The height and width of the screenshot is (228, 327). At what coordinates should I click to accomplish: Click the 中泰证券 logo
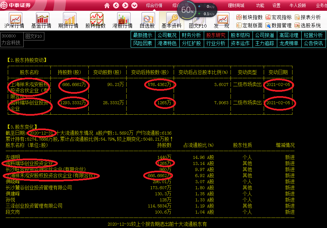click(16, 5)
